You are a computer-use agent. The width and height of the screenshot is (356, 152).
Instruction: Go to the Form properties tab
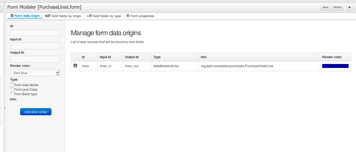click(x=140, y=16)
